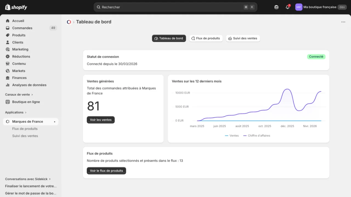Click the Connecté status badge
Screen dimensions: 351x197
point(316,57)
